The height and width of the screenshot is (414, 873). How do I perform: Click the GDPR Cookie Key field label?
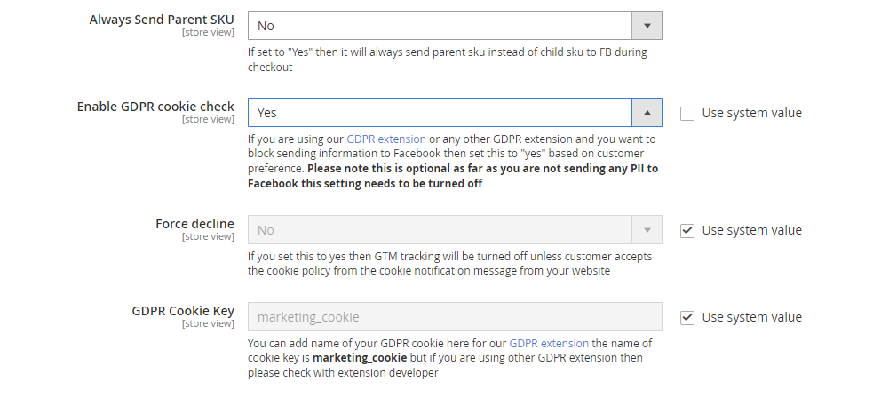[x=183, y=311]
